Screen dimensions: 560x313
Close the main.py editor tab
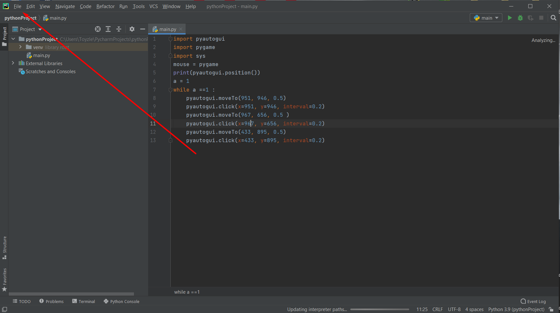pyautogui.click(x=181, y=29)
